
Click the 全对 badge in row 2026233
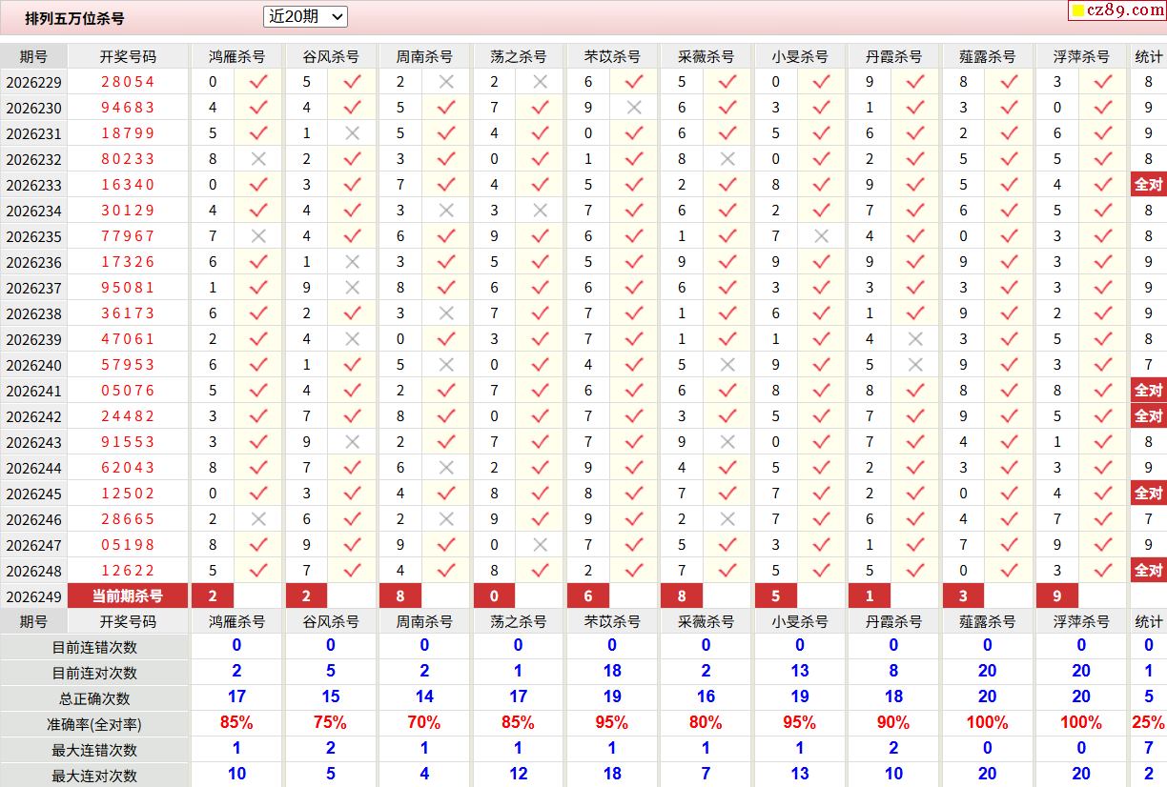pos(1148,185)
